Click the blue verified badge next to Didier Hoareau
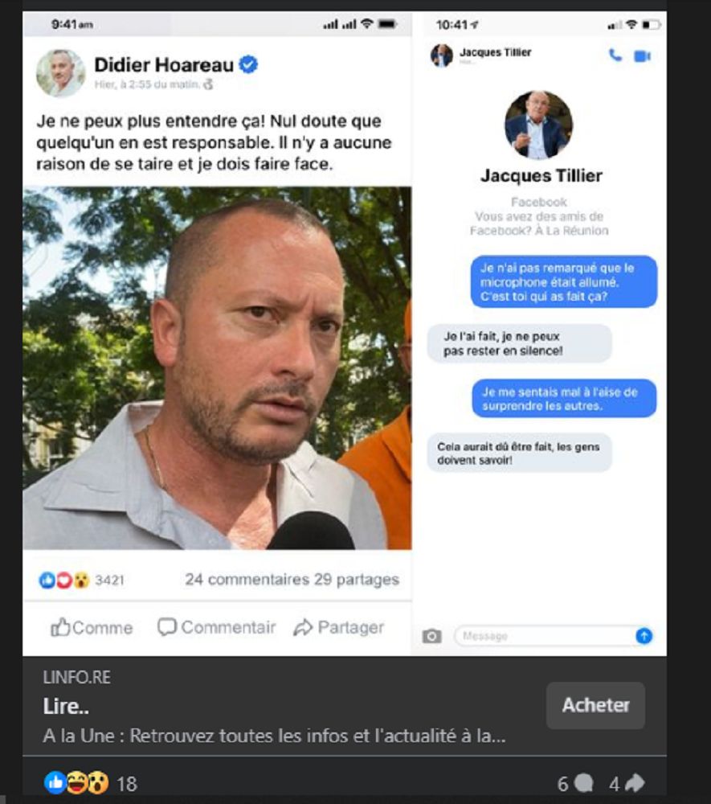The width and height of the screenshot is (711, 804). click(x=248, y=64)
